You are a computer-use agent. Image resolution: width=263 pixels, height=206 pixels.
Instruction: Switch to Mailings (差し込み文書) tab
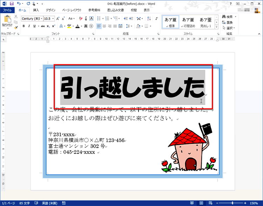[x=116, y=10]
